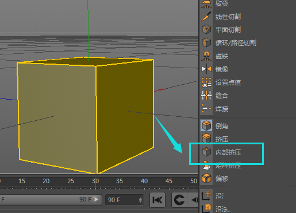Select the 挤压 extrude tool
This screenshot has height=213, width=296.
coord(215,139)
